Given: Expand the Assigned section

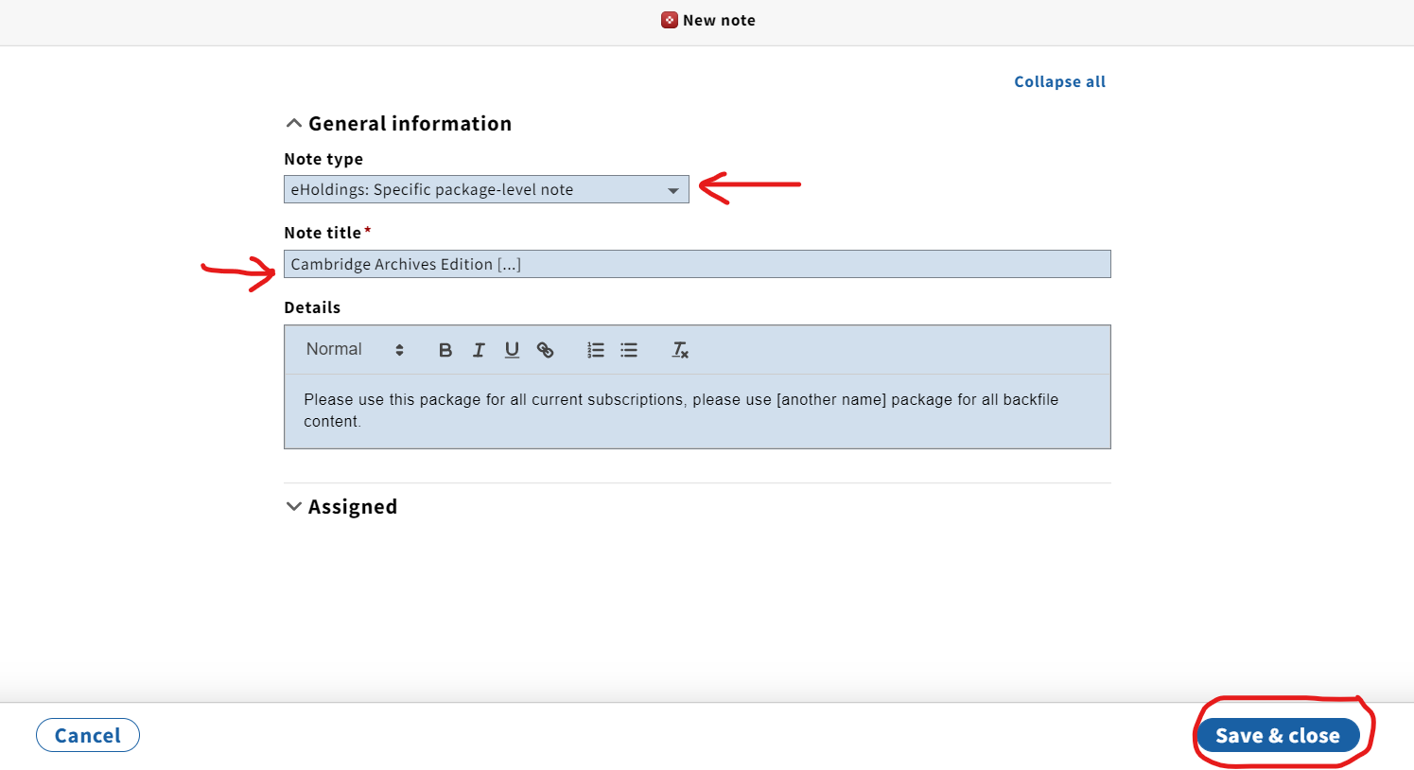Looking at the screenshot, I should (x=341, y=507).
